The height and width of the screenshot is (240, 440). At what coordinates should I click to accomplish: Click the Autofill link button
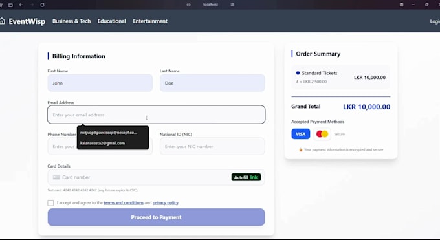246,177
